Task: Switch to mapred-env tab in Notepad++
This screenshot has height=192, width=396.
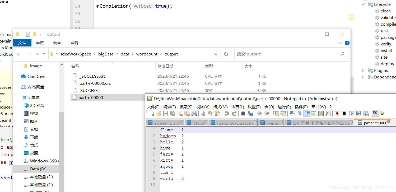Action: (x=165, y=123)
